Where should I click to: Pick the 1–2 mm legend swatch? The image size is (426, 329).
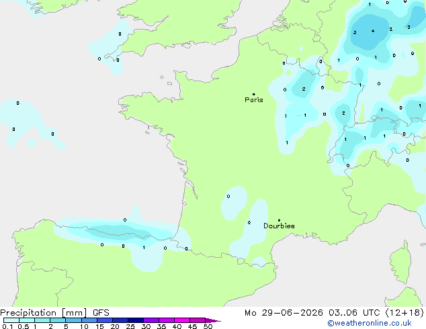coord(42,320)
